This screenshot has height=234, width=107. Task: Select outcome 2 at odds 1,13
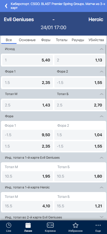[x=79, y=60]
